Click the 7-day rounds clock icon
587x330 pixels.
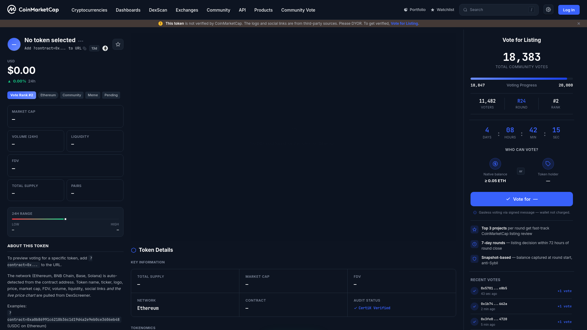[474, 244]
